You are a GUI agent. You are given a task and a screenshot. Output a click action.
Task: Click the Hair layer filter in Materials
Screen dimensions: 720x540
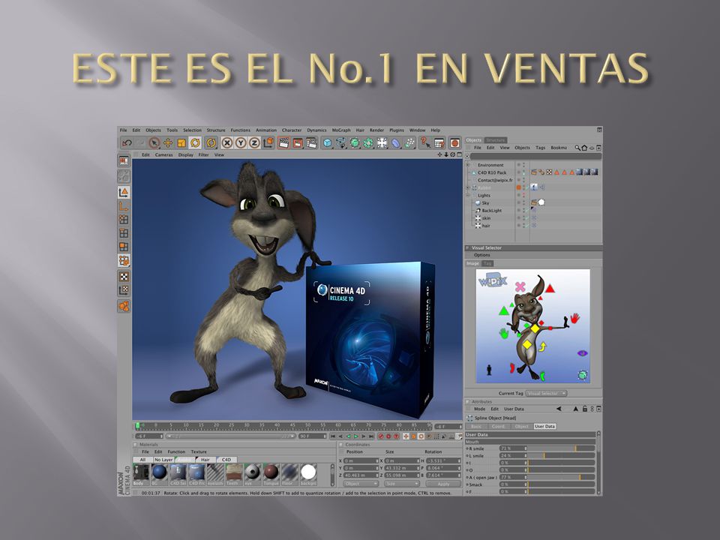205,459
